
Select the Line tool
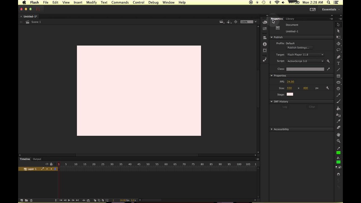[x=338, y=69]
